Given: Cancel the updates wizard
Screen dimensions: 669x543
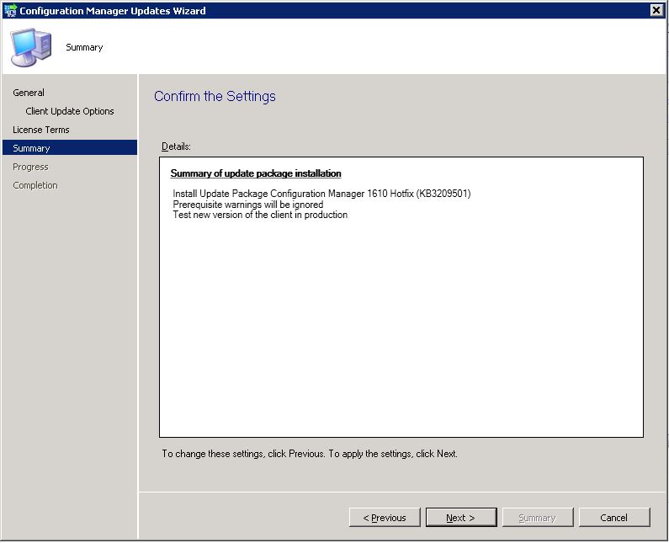Looking at the screenshot, I should click(614, 518).
